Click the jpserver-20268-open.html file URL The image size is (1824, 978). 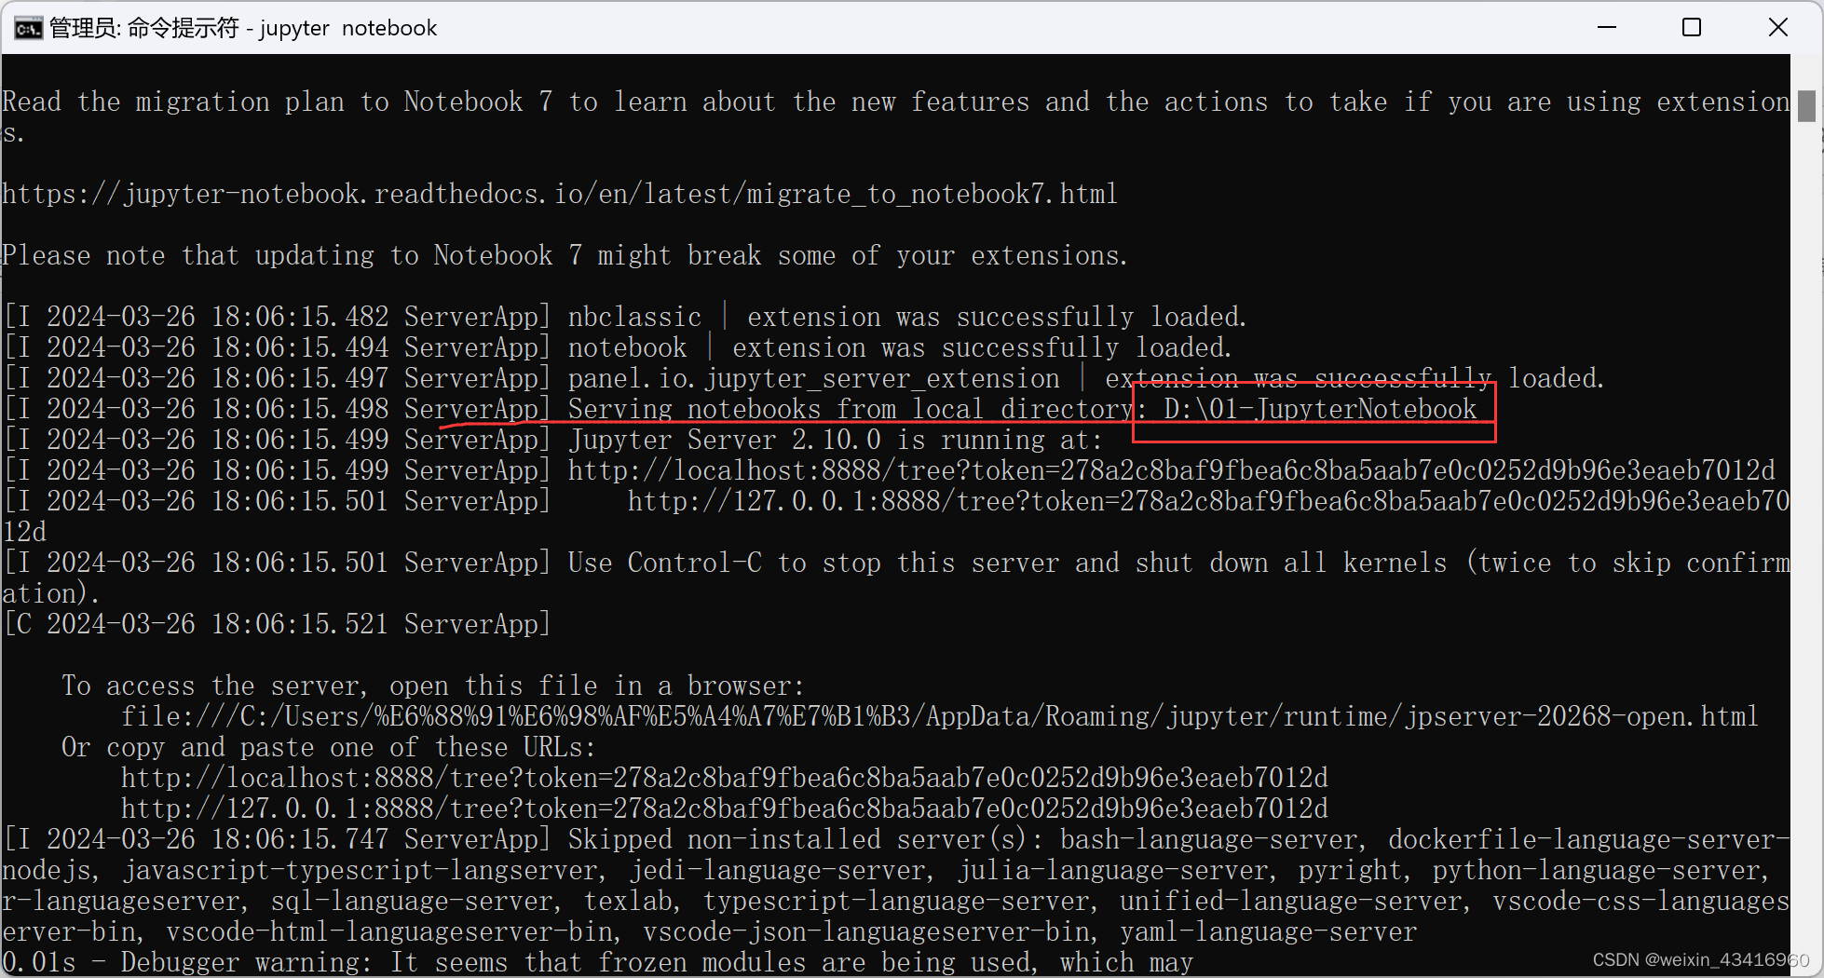[939, 716]
